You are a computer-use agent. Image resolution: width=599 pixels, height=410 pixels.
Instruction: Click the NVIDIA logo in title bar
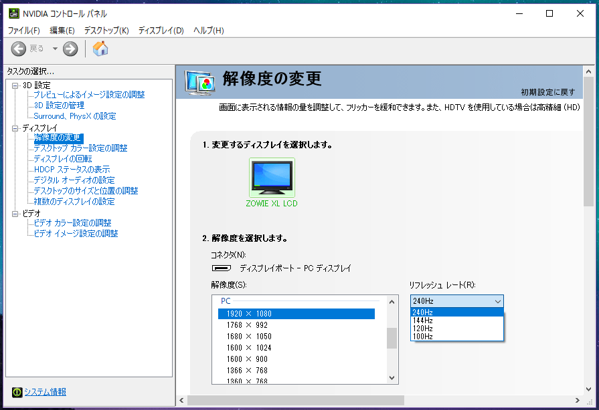[x=13, y=13]
